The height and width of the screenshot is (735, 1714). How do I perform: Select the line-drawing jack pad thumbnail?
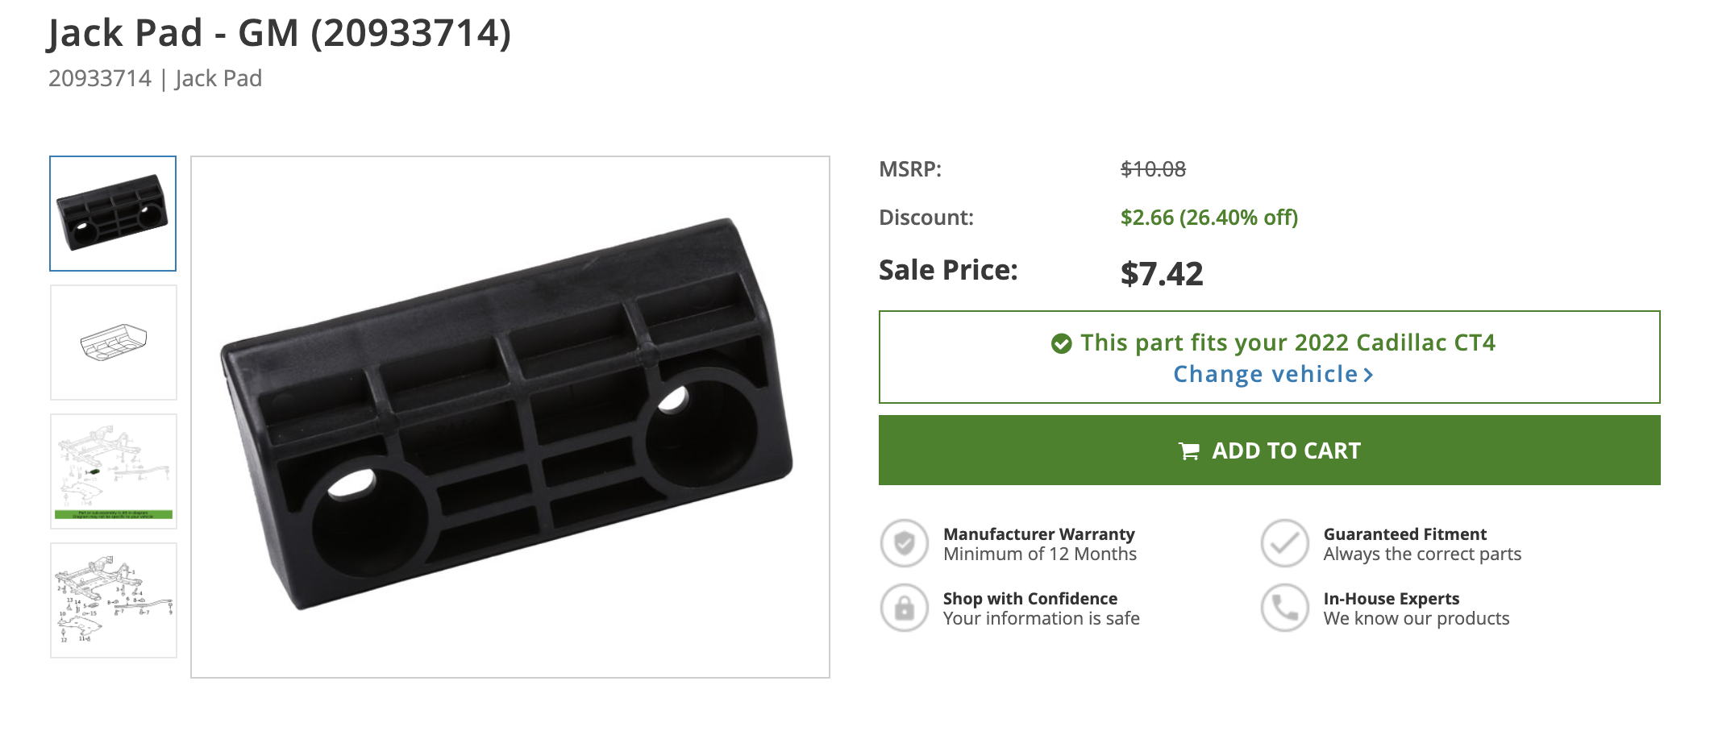coord(114,343)
